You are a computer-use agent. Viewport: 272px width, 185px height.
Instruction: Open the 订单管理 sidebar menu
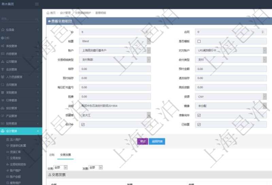pos(21,100)
